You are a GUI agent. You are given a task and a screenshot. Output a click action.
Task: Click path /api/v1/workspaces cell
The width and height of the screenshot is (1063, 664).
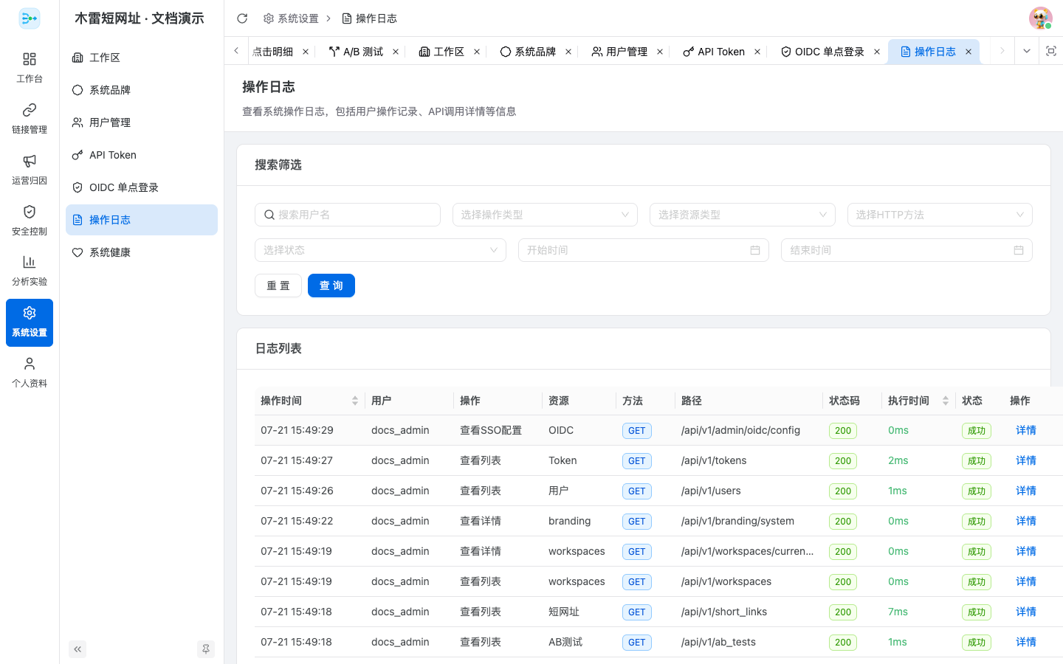tap(726, 581)
